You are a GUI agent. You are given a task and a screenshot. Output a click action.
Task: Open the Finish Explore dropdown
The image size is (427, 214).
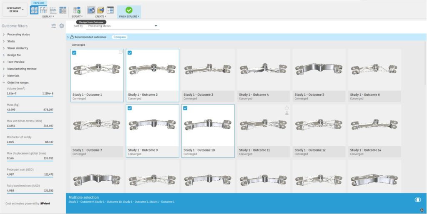(x=129, y=17)
